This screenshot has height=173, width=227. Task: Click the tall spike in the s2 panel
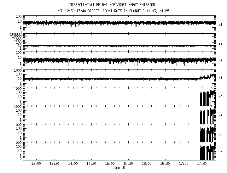click(x=28, y=39)
